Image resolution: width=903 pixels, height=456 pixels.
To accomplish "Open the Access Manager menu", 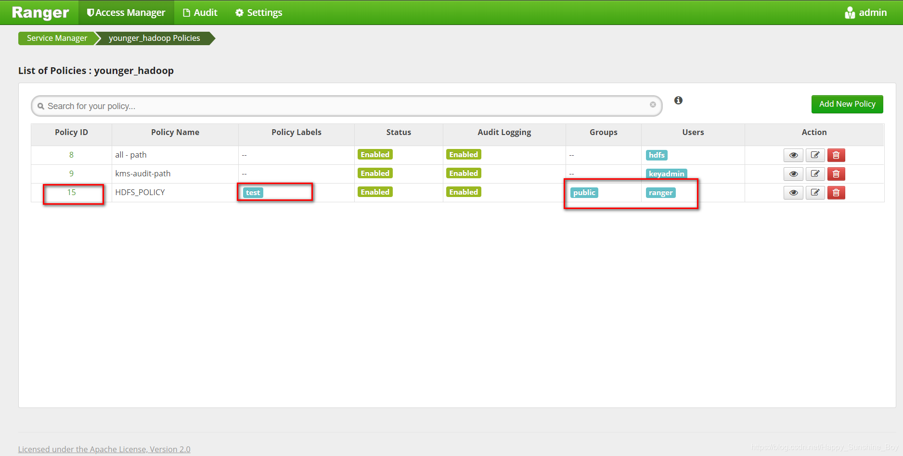I will tap(126, 12).
